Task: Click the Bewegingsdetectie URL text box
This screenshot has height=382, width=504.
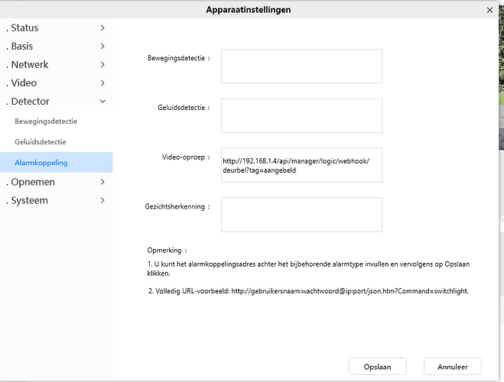Action: click(301, 66)
